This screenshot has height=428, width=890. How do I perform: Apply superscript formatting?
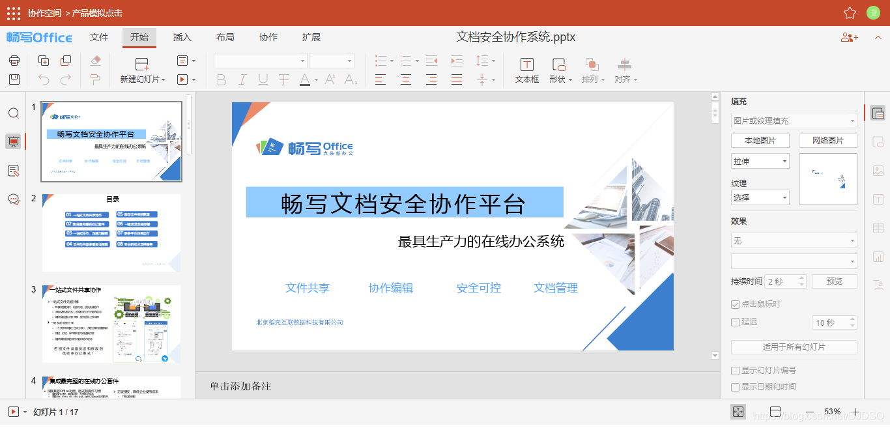(330, 79)
